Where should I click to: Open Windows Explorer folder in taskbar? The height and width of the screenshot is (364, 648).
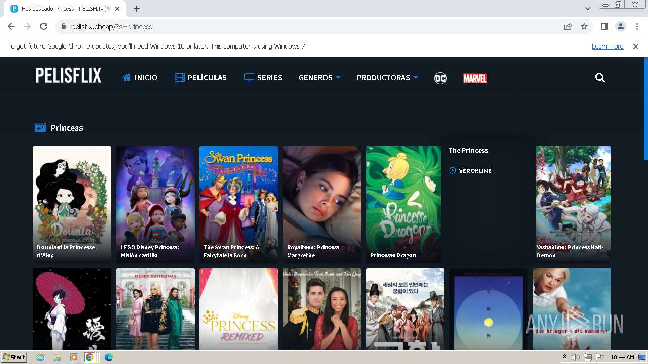pos(57,357)
